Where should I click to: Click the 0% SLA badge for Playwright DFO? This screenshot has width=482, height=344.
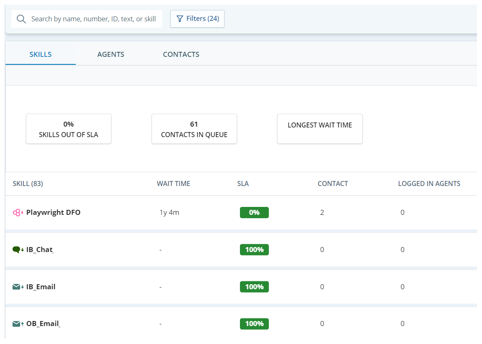(254, 212)
